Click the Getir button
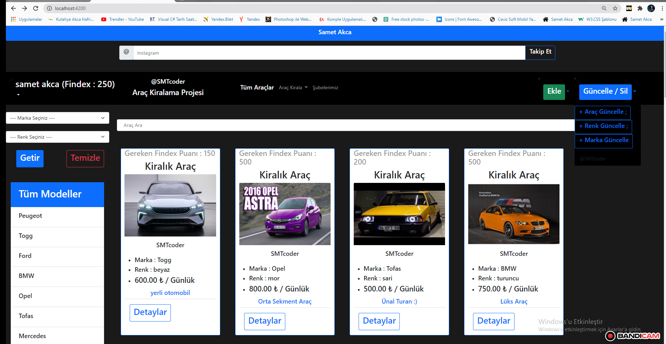Screen dimensions: 666x344 coord(30,158)
